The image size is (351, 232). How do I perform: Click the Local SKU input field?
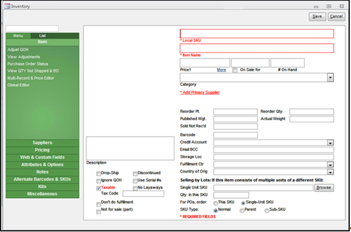pyautogui.click(x=257, y=34)
